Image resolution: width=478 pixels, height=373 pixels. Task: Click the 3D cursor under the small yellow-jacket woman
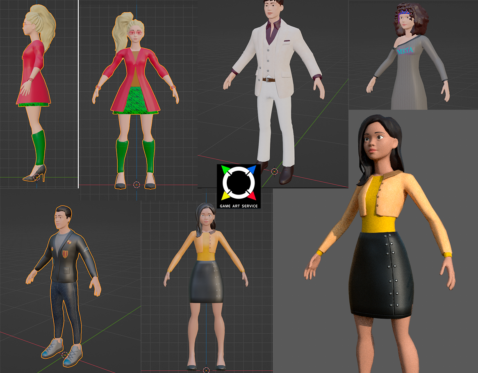pos(206,369)
